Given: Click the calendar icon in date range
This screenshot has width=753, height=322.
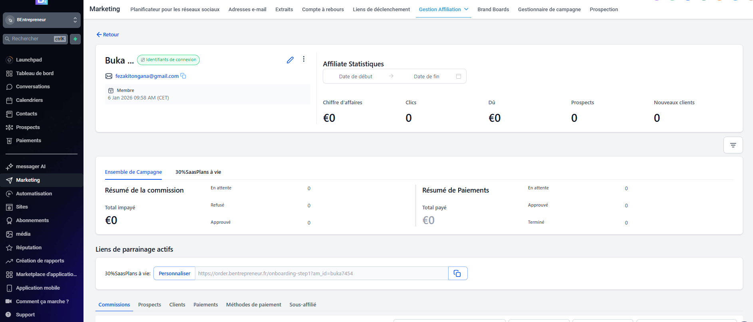Looking at the screenshot, I should [458, 76].
